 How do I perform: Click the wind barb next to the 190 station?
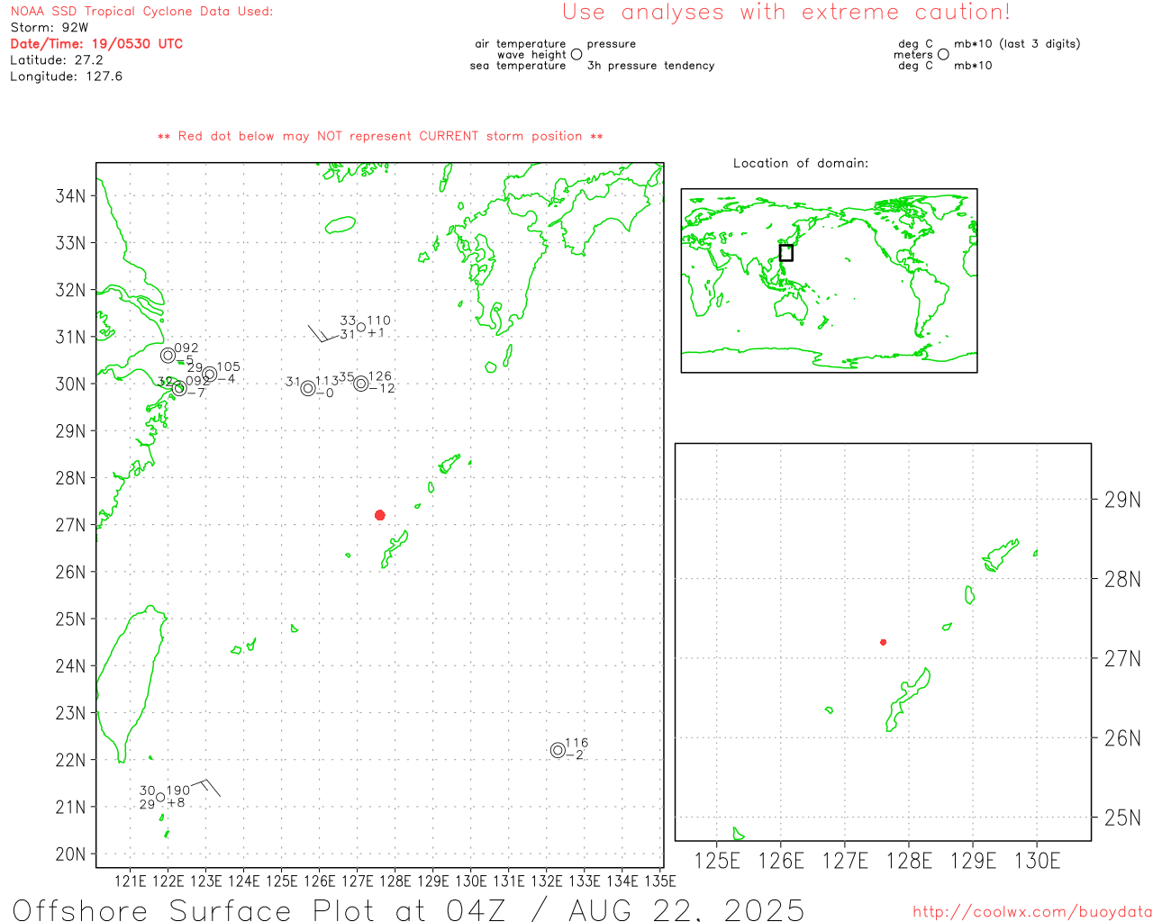(206, 787)
